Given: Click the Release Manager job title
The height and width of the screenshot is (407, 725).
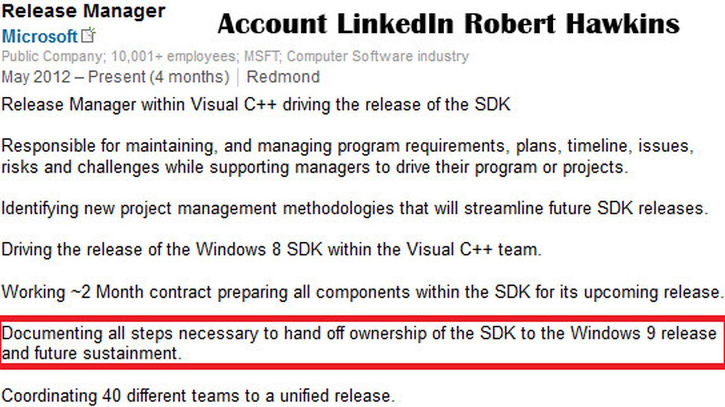Looking at the screenshot, I should (x=84, y=10).
